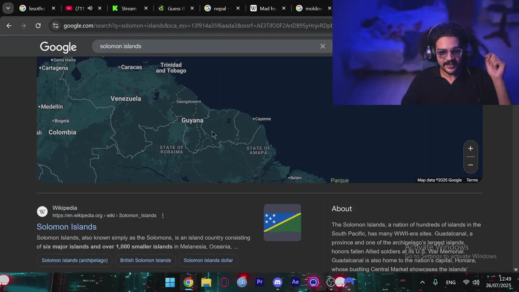Click the Google logo

(x=58, y=47)
